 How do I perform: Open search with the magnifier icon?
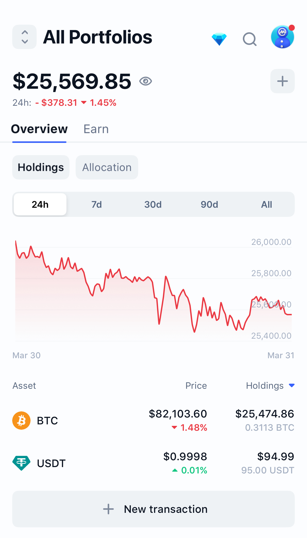(x=250, y=39)
